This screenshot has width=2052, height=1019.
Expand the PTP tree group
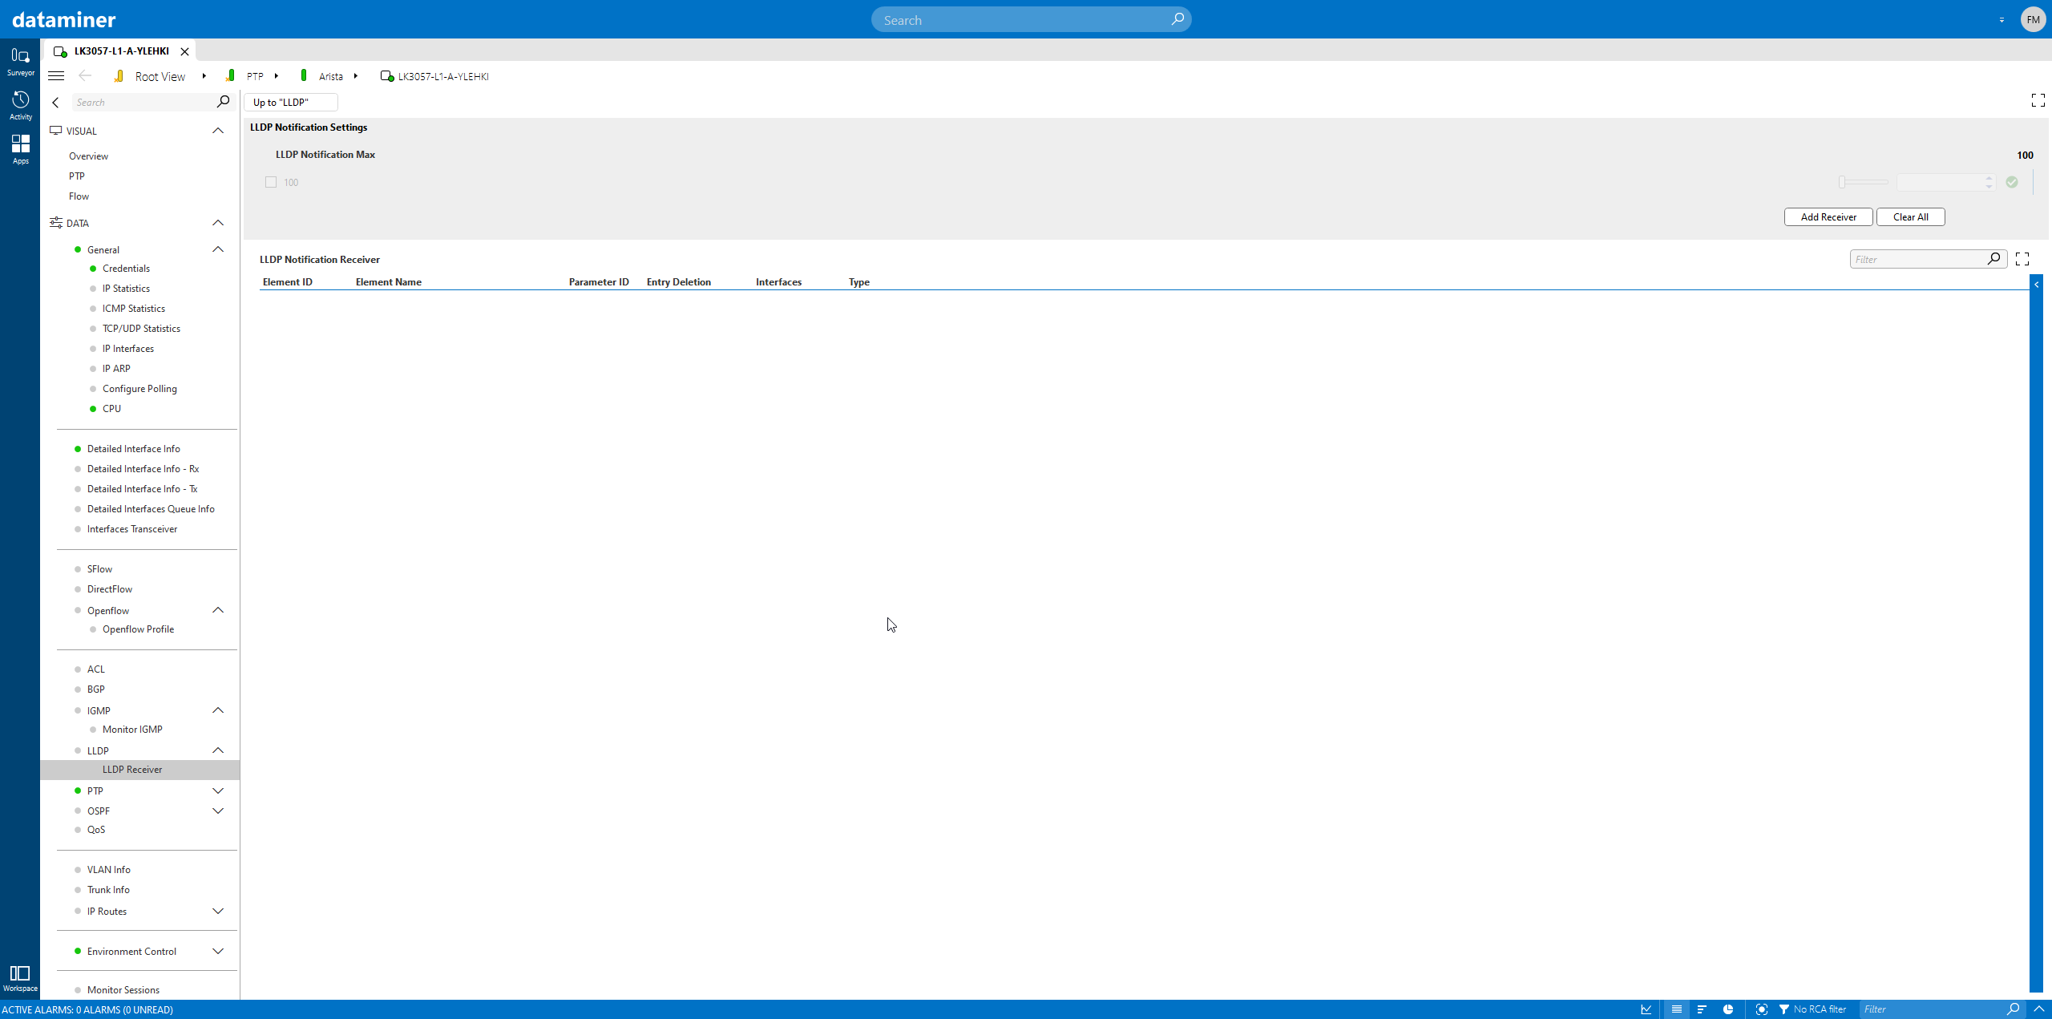pyautogui.click(x=218, y=791)
